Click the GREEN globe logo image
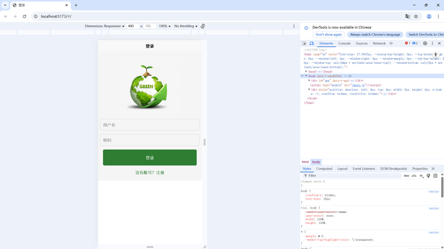This screenshot has height=249, width=444. point(148,87)
